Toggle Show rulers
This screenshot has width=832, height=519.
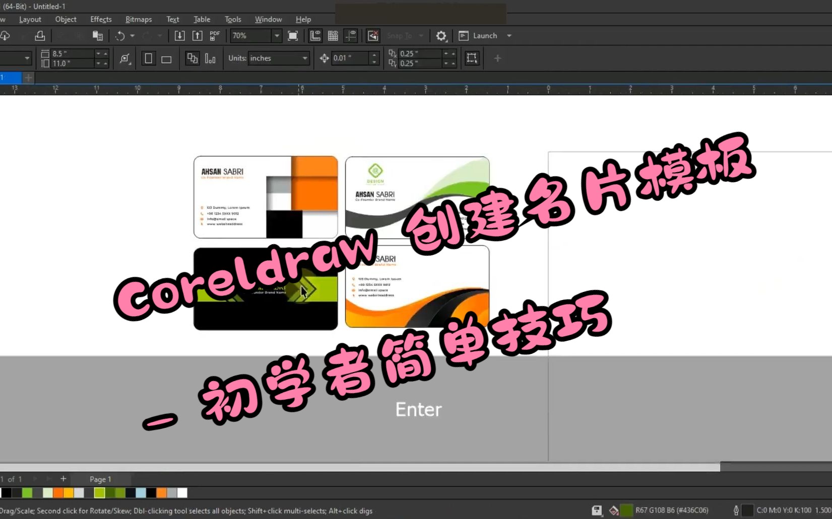click(x=315, y=36)
